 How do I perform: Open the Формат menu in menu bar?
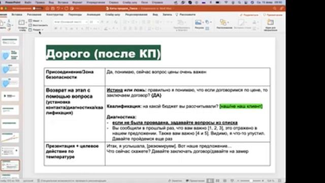[77, 3]
